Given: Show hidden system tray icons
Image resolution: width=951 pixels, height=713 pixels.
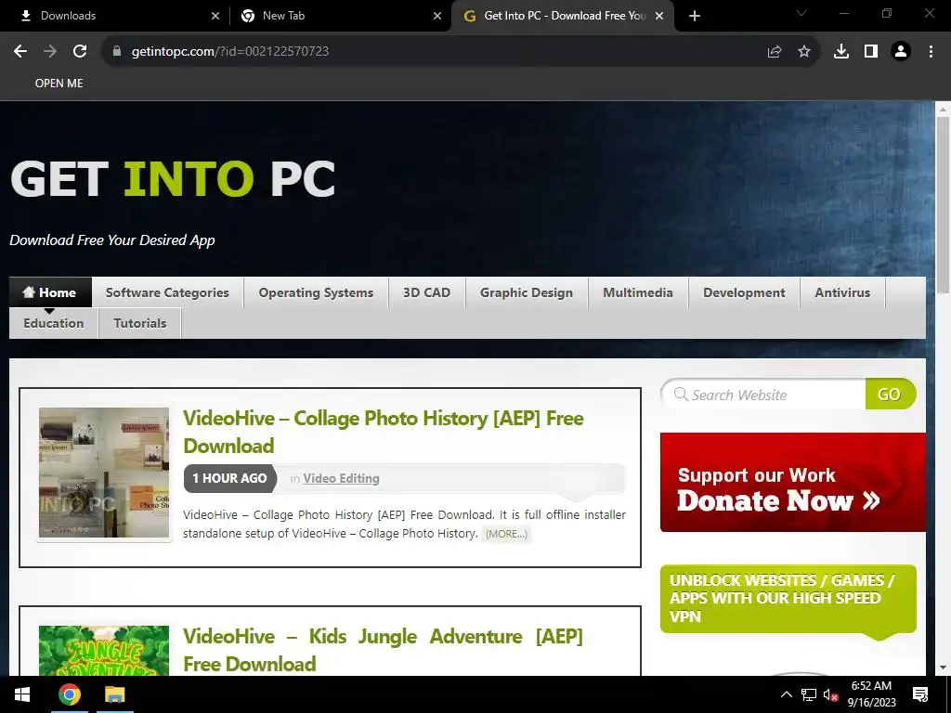Looking at the screenshot, I should tap(786, 694).
